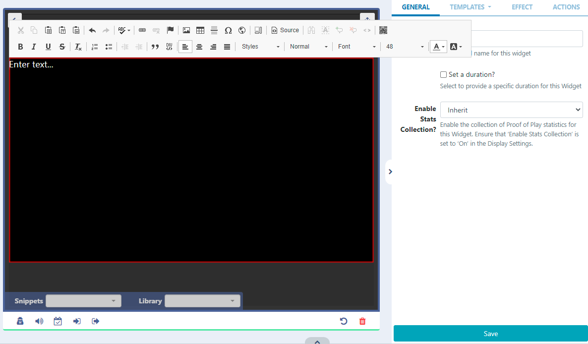
Task: Toggle the Source view button
Action: [285, 30]
